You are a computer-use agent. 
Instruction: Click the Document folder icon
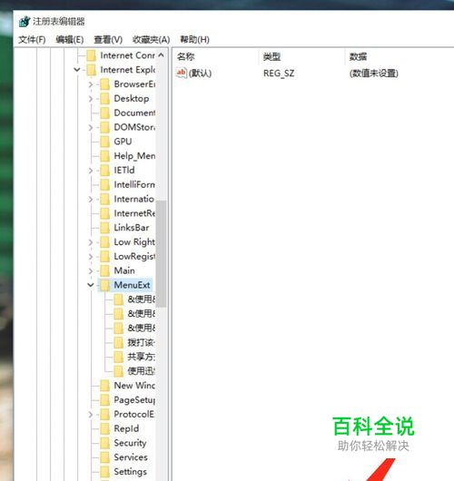click(105, 113)
